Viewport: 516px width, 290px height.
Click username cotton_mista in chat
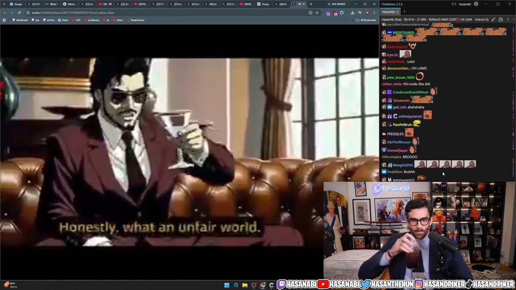[391, 84]
